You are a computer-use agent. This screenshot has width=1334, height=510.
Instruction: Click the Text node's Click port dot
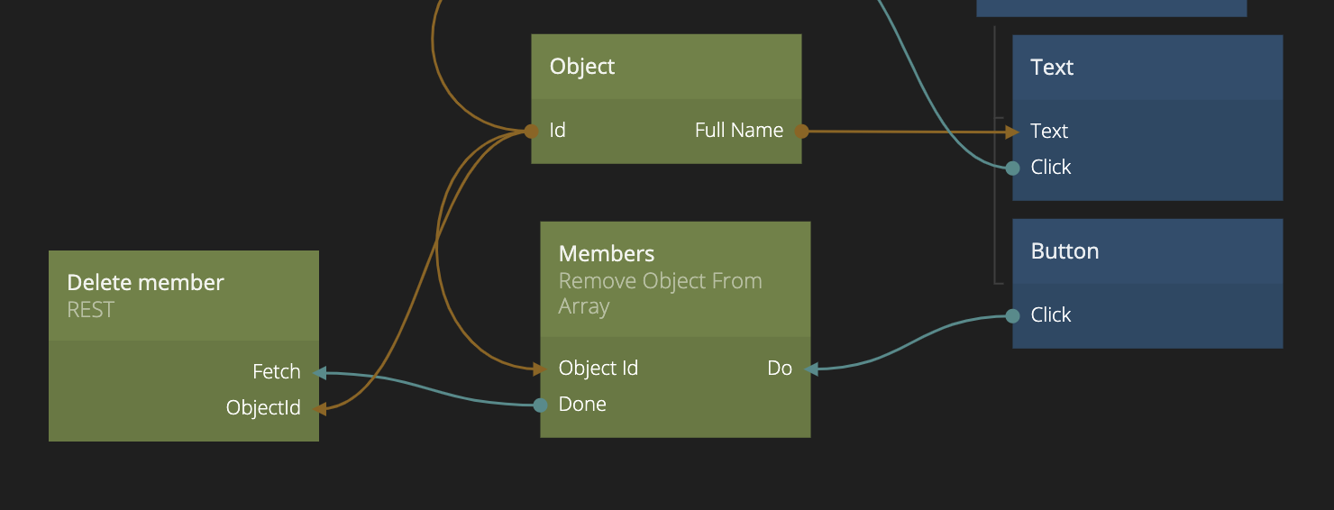pyautogui.click(x=1012, y=168)
